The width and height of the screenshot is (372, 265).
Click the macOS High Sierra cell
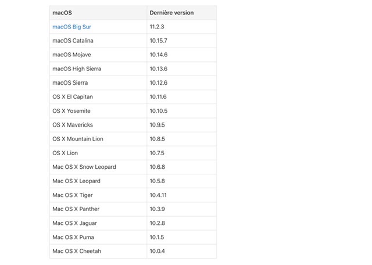[x=76, y=69]
